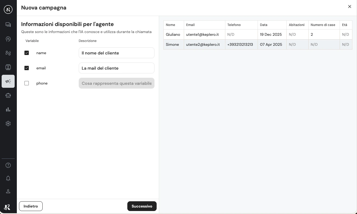This screenshot has width=357, height=214.
Task: Click the Keplero logo at sidebar bottom
Action: click(7, 207)
